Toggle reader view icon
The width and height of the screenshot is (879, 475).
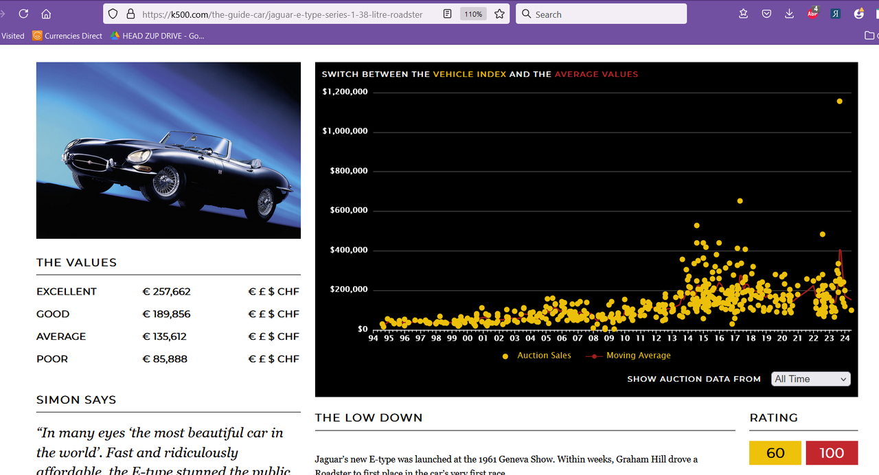[447, 14]
